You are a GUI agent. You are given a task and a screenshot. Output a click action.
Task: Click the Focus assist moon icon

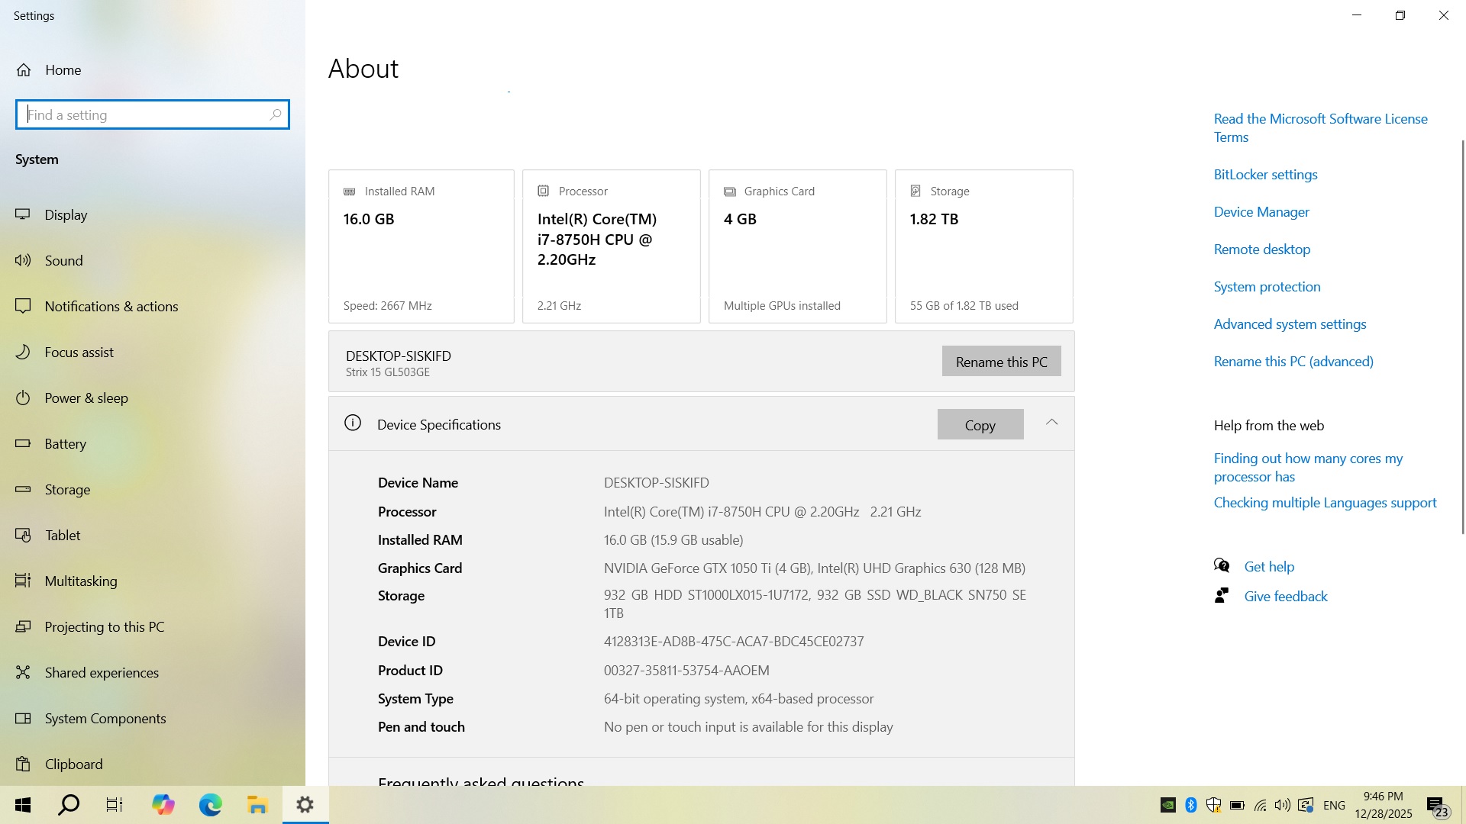point(23,352)
